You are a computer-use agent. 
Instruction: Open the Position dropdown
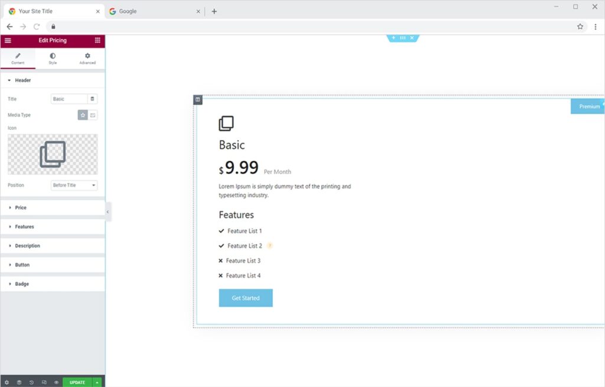[x=74, y=186]
